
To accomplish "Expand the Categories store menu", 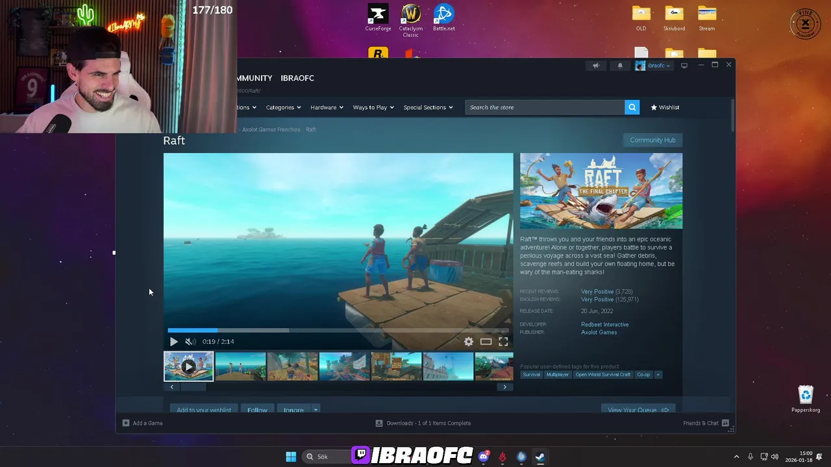I will coord(284,108).
